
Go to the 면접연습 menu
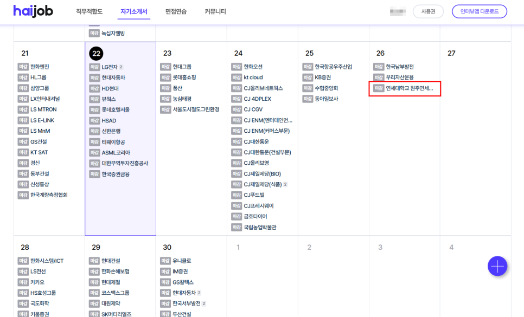click(x=176, y=11)
